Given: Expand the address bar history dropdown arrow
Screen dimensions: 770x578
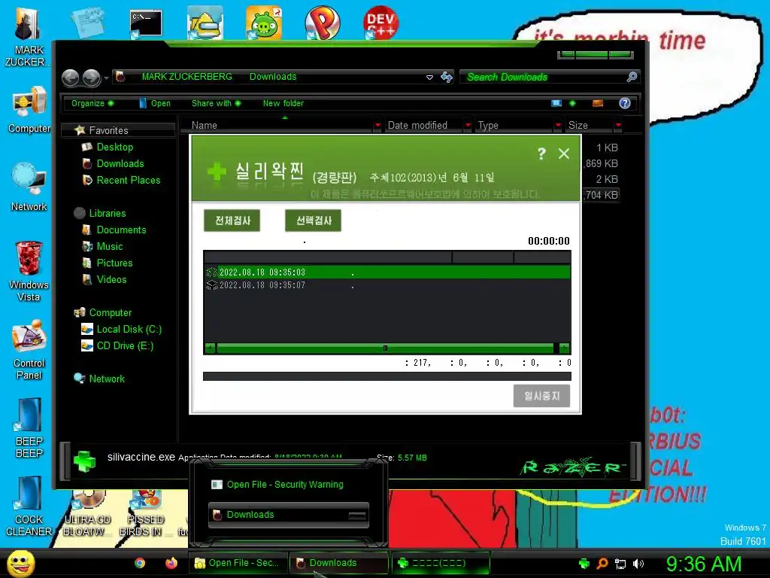Looking at the screenshot, I should [x=429, y=78].
